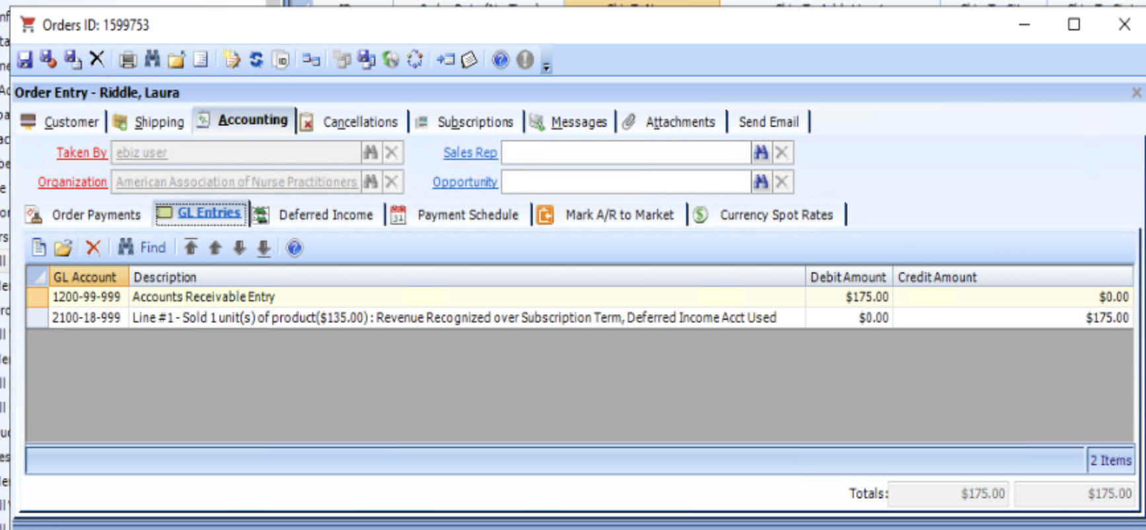Click the grayed copy documents icon
Screen dimensions: 1146x530
click(342, 60)
